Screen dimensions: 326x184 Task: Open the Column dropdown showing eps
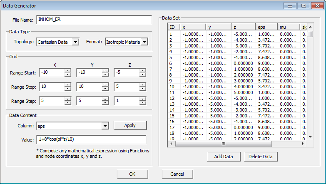(x=105, y=126)
